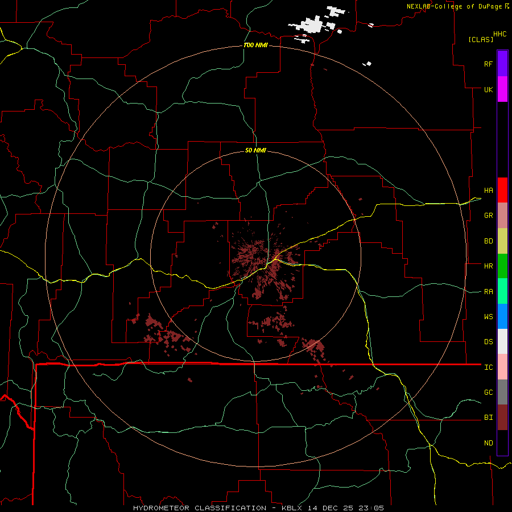The image size is (512, 512).
Task: Click the purple RF color swatch in legend
Action: [x=502, y=64]
